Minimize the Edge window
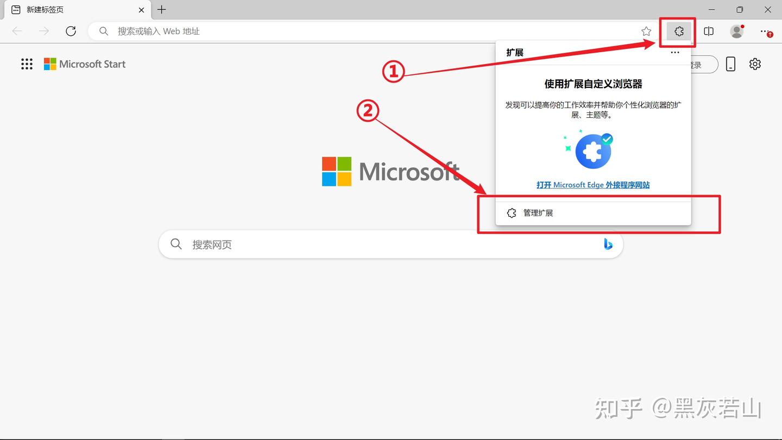The width and height of the screenshot is (782, 440). [712, 10]
